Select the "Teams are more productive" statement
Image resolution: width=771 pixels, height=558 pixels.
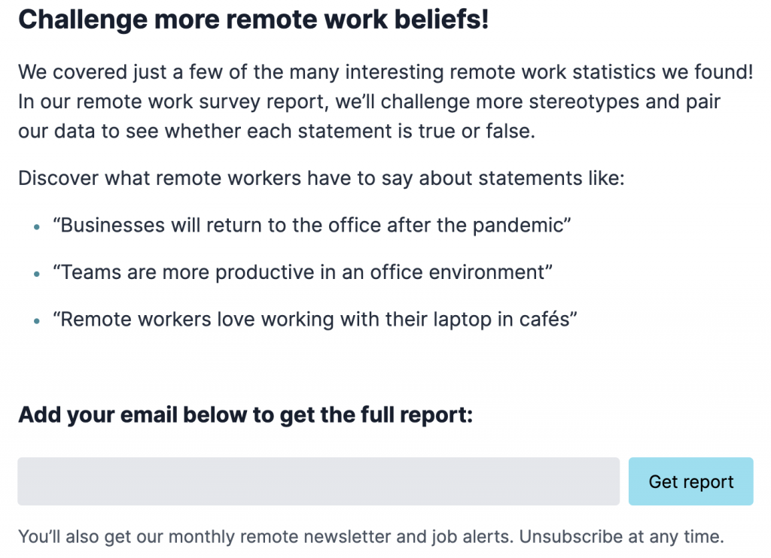tap(303, 272)
